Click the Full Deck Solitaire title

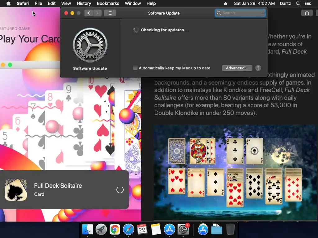pos(58,186)
